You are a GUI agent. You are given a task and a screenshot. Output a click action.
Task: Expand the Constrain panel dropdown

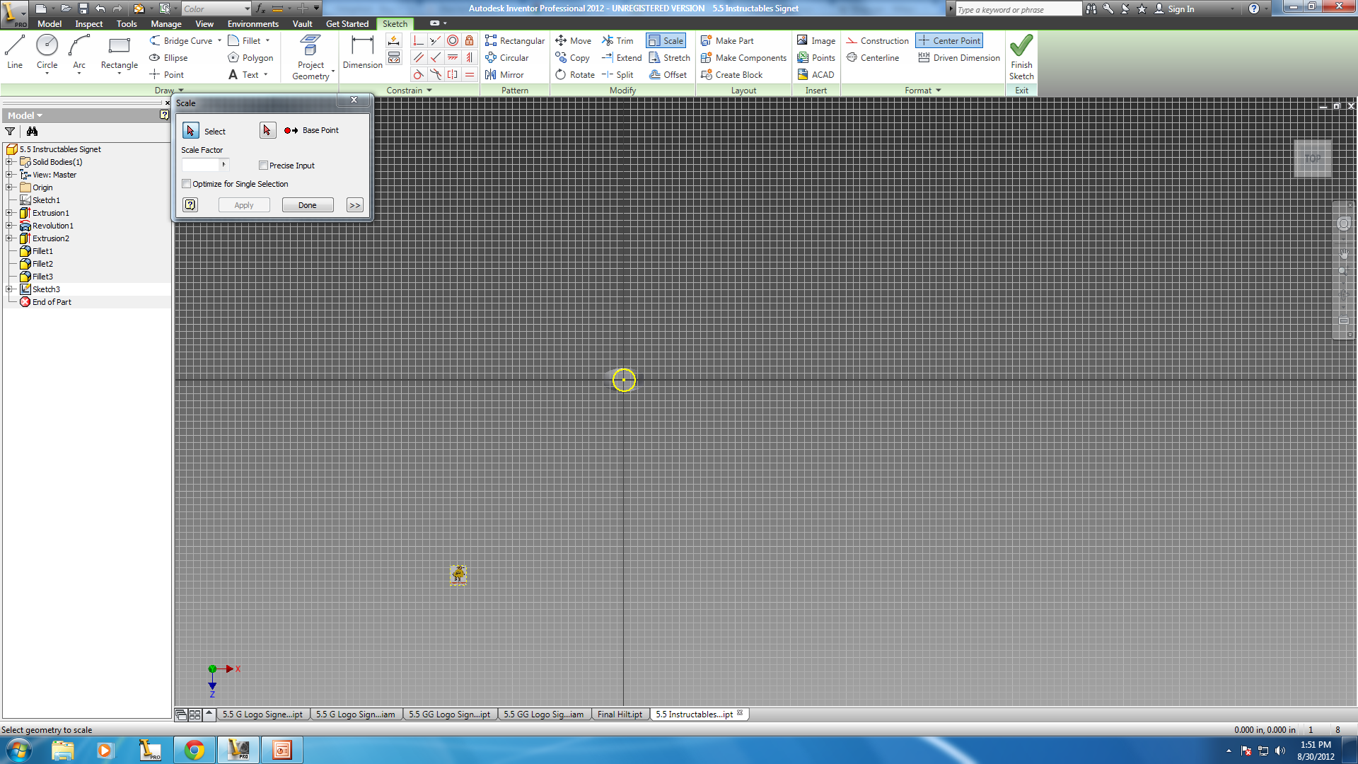429,91
